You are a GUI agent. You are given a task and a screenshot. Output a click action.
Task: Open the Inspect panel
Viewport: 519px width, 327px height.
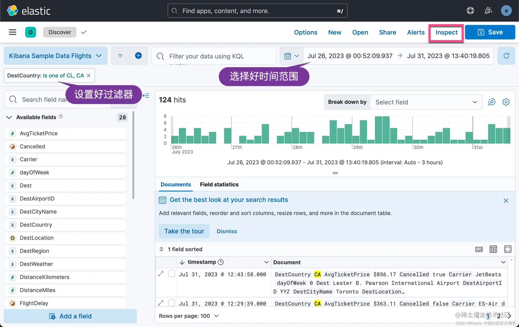point(446,32)
